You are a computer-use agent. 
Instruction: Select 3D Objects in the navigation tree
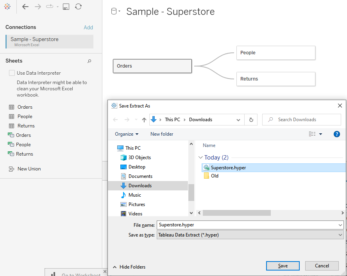tap(136, 158)
